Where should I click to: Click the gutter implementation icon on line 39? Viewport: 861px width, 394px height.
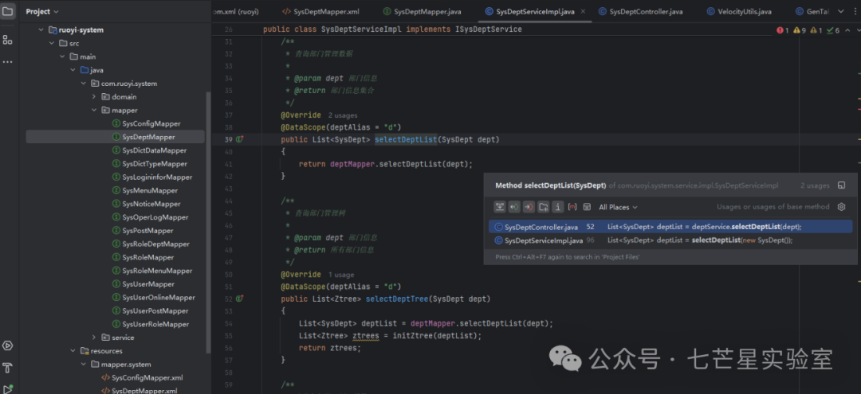point(239,140)
